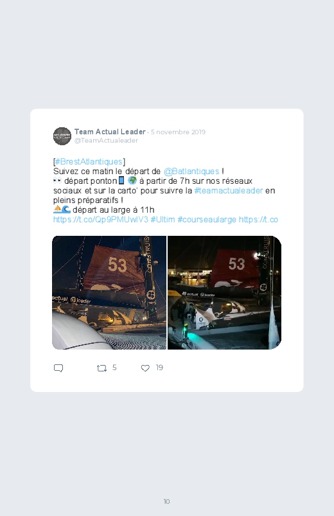The width and height of the screenshot is (334, 516).
Task: Open the right night boat photo
Action: tap(224, 292)
